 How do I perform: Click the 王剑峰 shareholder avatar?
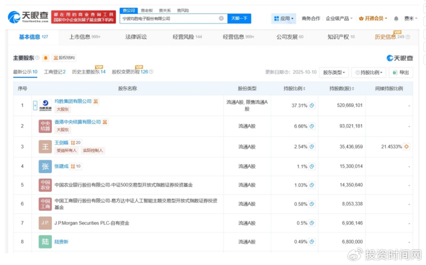click(45, 146)
